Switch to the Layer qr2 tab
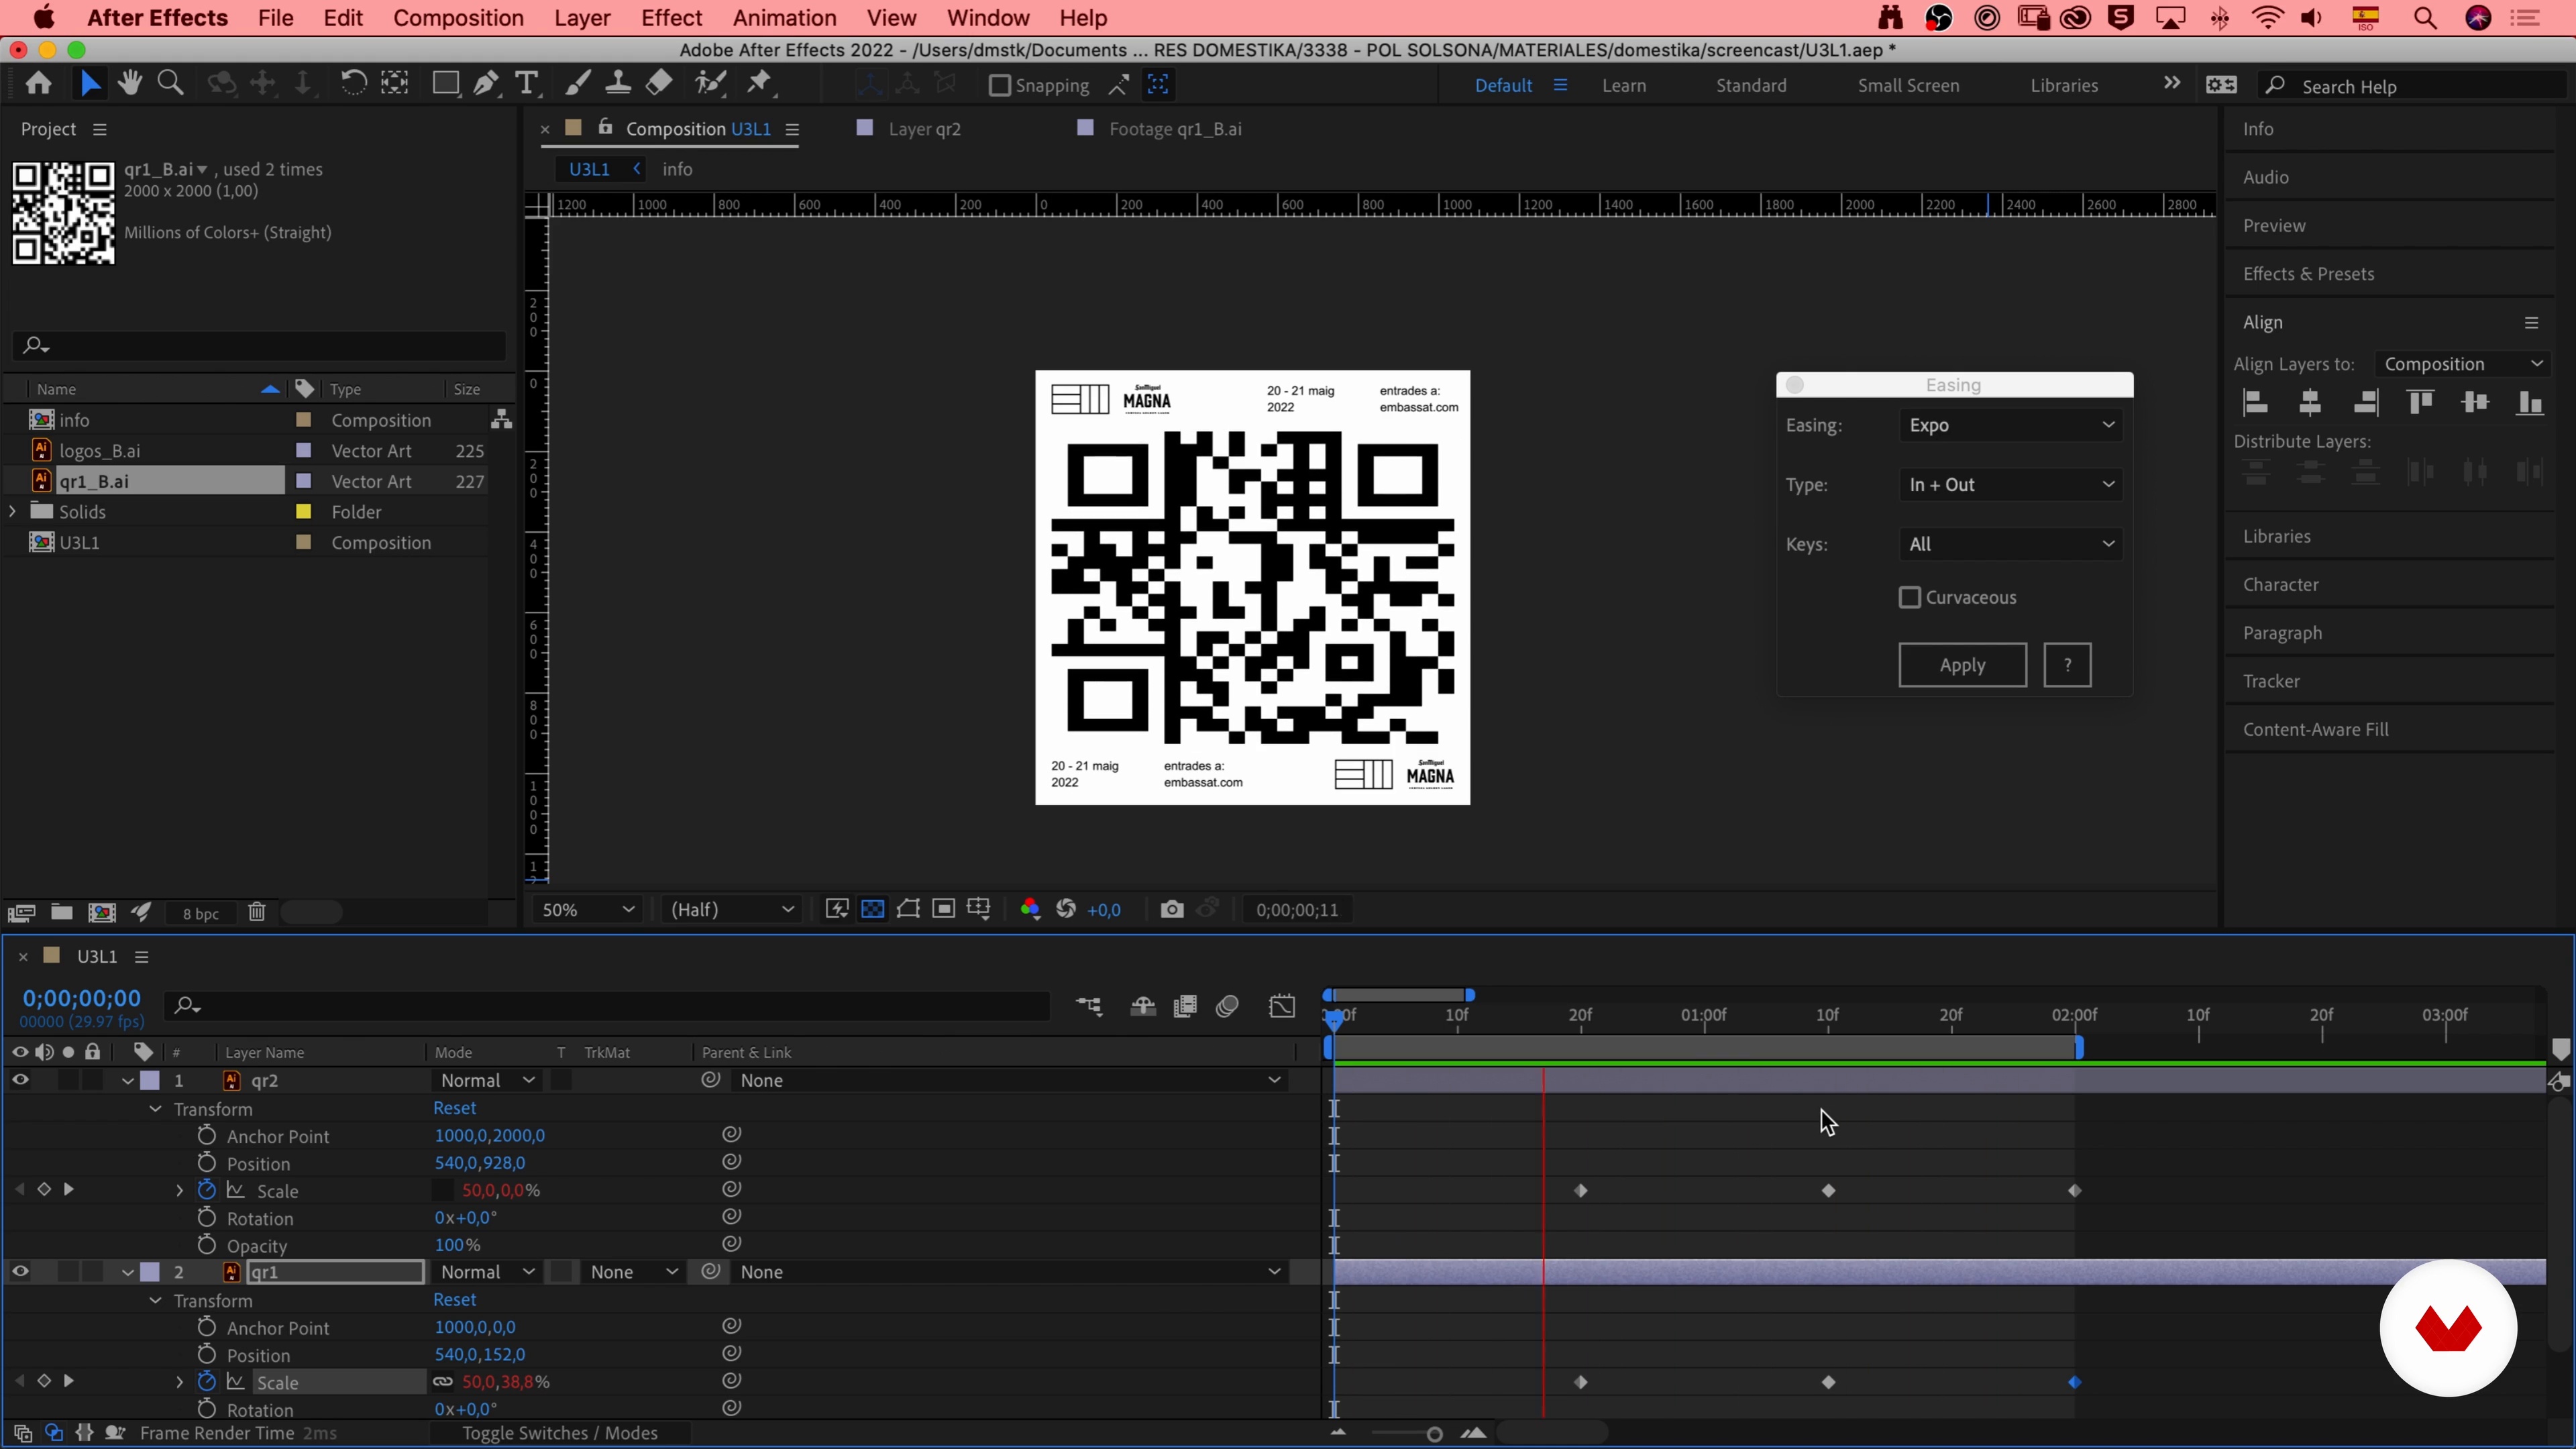The width and height of the screenshot is (2576, 1449). click(924, 129)
